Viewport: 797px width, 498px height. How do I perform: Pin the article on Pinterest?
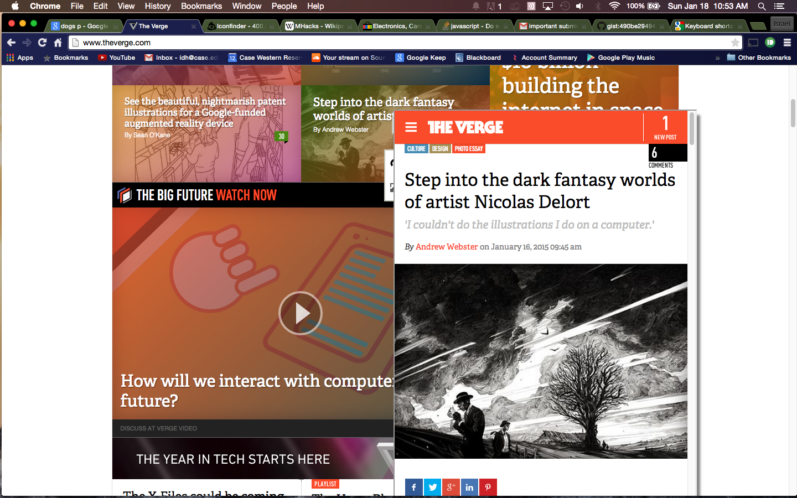488,487
